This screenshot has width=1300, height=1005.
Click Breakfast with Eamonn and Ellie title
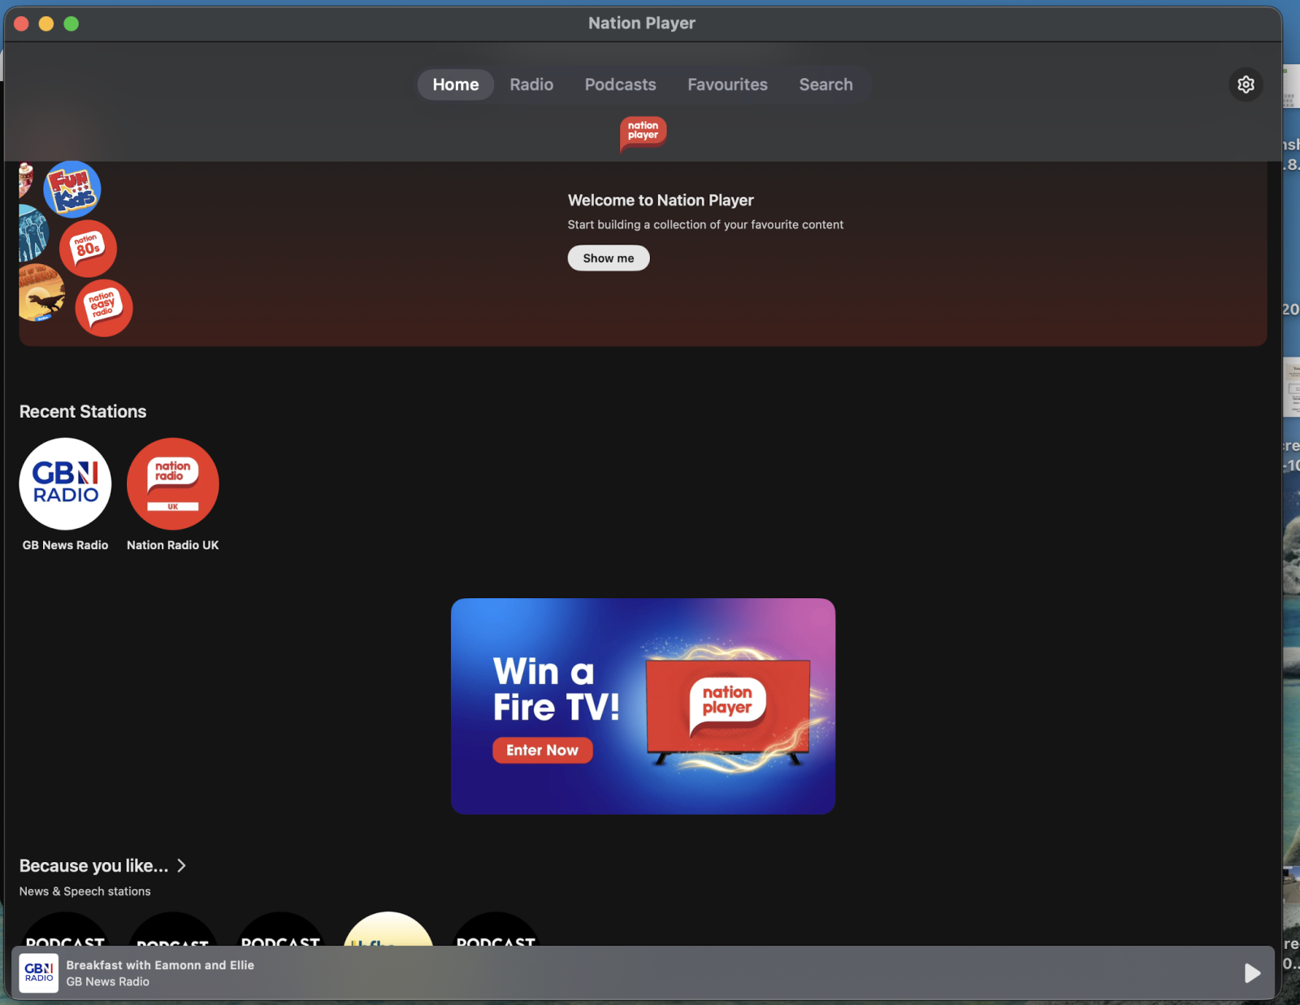(160, 965)
